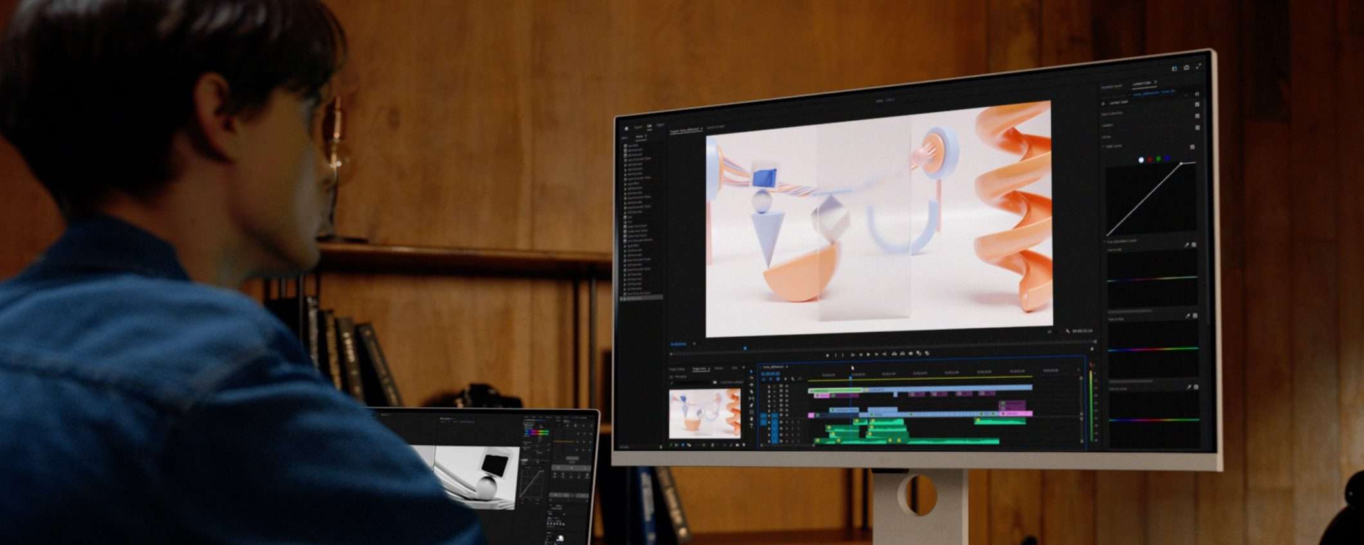Select the Rectangle tool
This screenshot has height=545, width=1364.
click(x=751, y=413)
